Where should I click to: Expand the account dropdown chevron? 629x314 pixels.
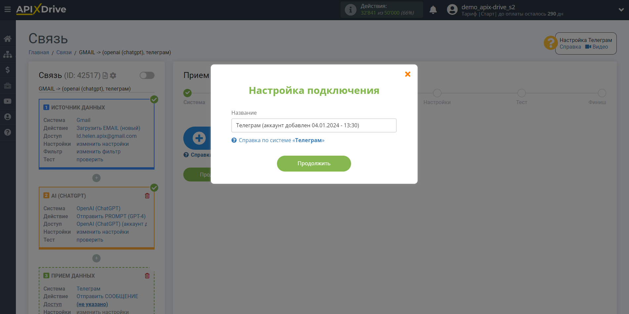(x=621, y=10)
